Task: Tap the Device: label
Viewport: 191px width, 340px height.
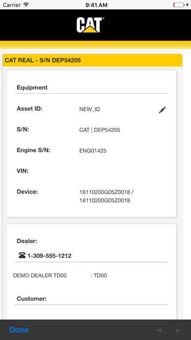Action: [27, 191]
